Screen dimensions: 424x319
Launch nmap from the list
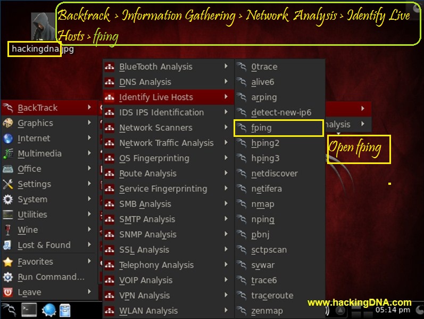[280, 204]
